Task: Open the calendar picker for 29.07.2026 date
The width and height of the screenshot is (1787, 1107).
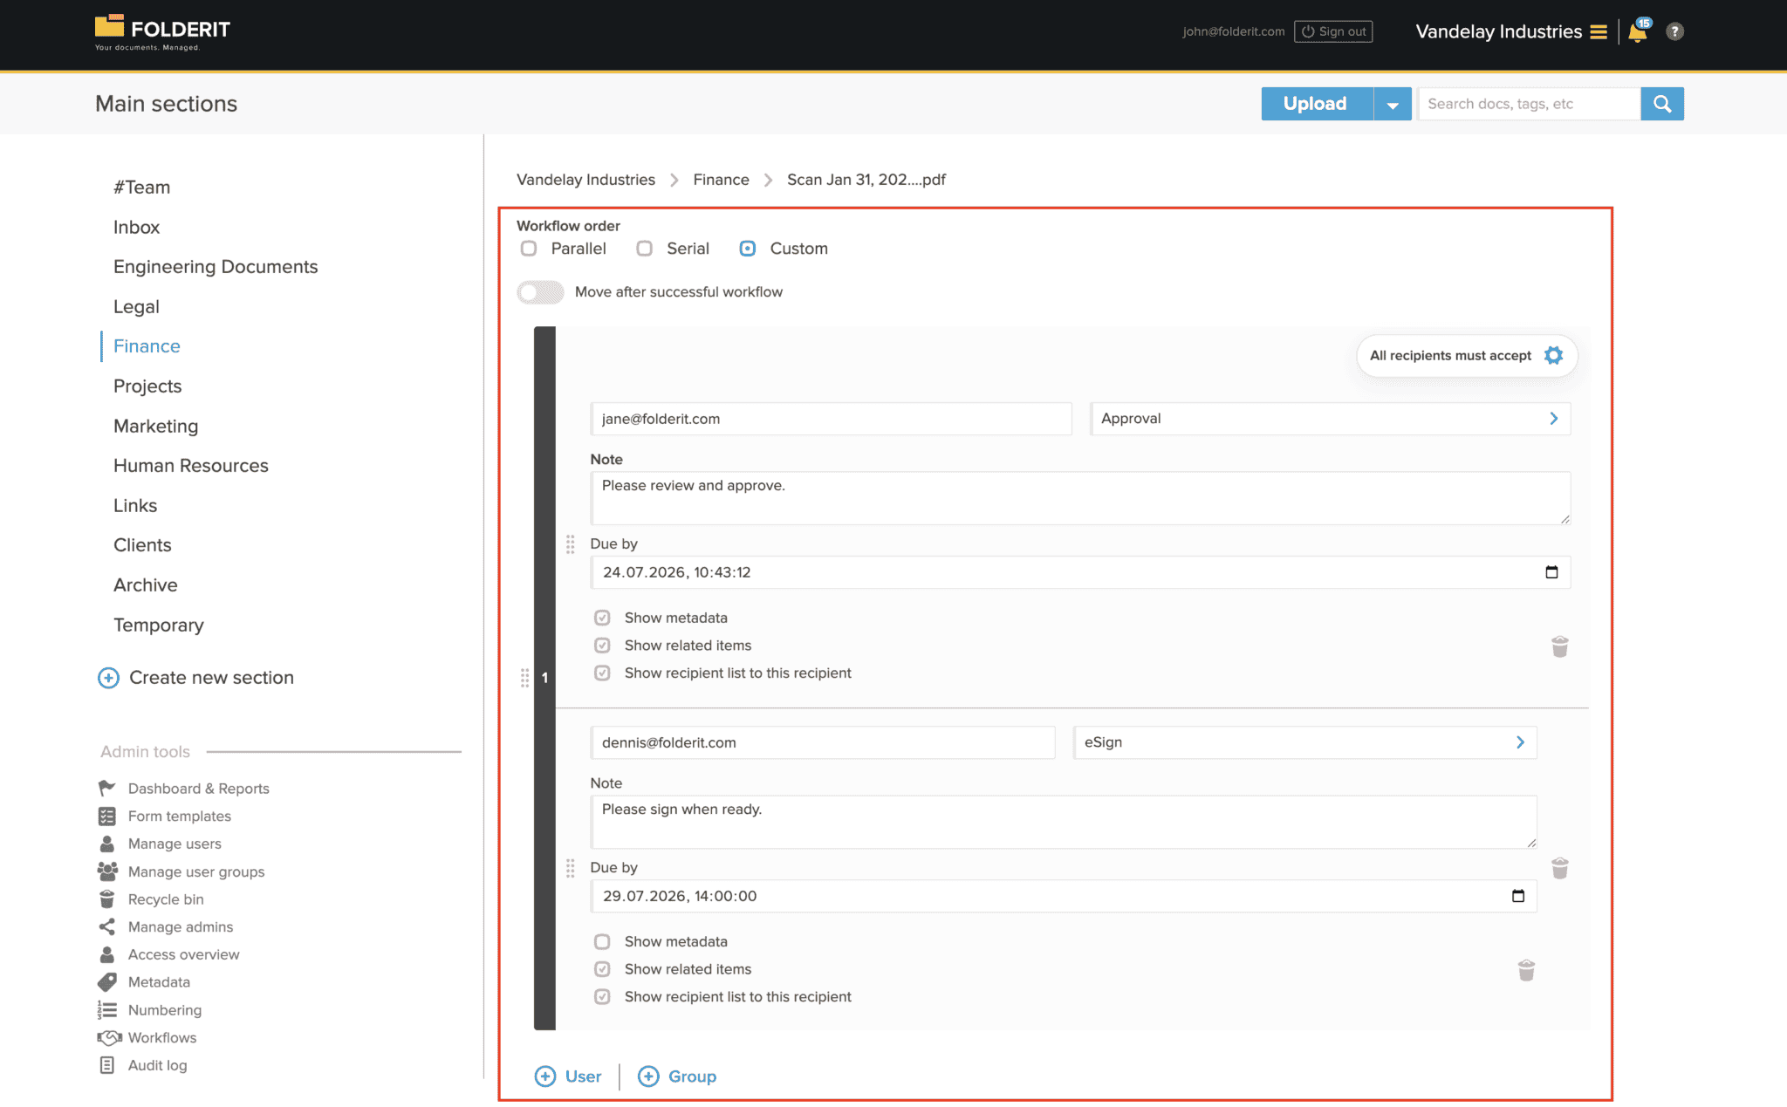Action: coord(1517,896)
